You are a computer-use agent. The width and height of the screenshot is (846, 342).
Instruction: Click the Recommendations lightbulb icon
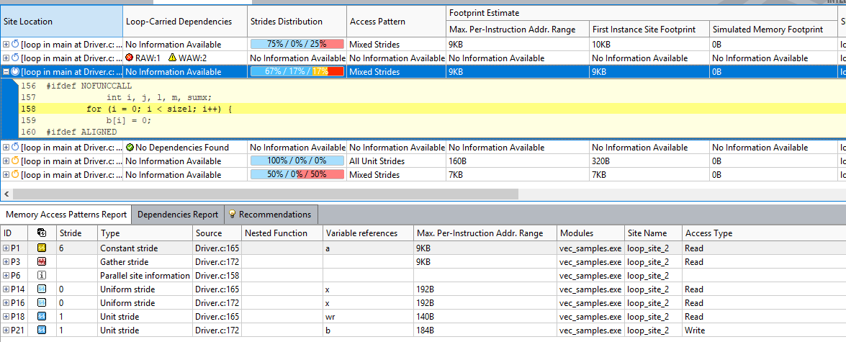pyautogui.click(x=231, y=215)
